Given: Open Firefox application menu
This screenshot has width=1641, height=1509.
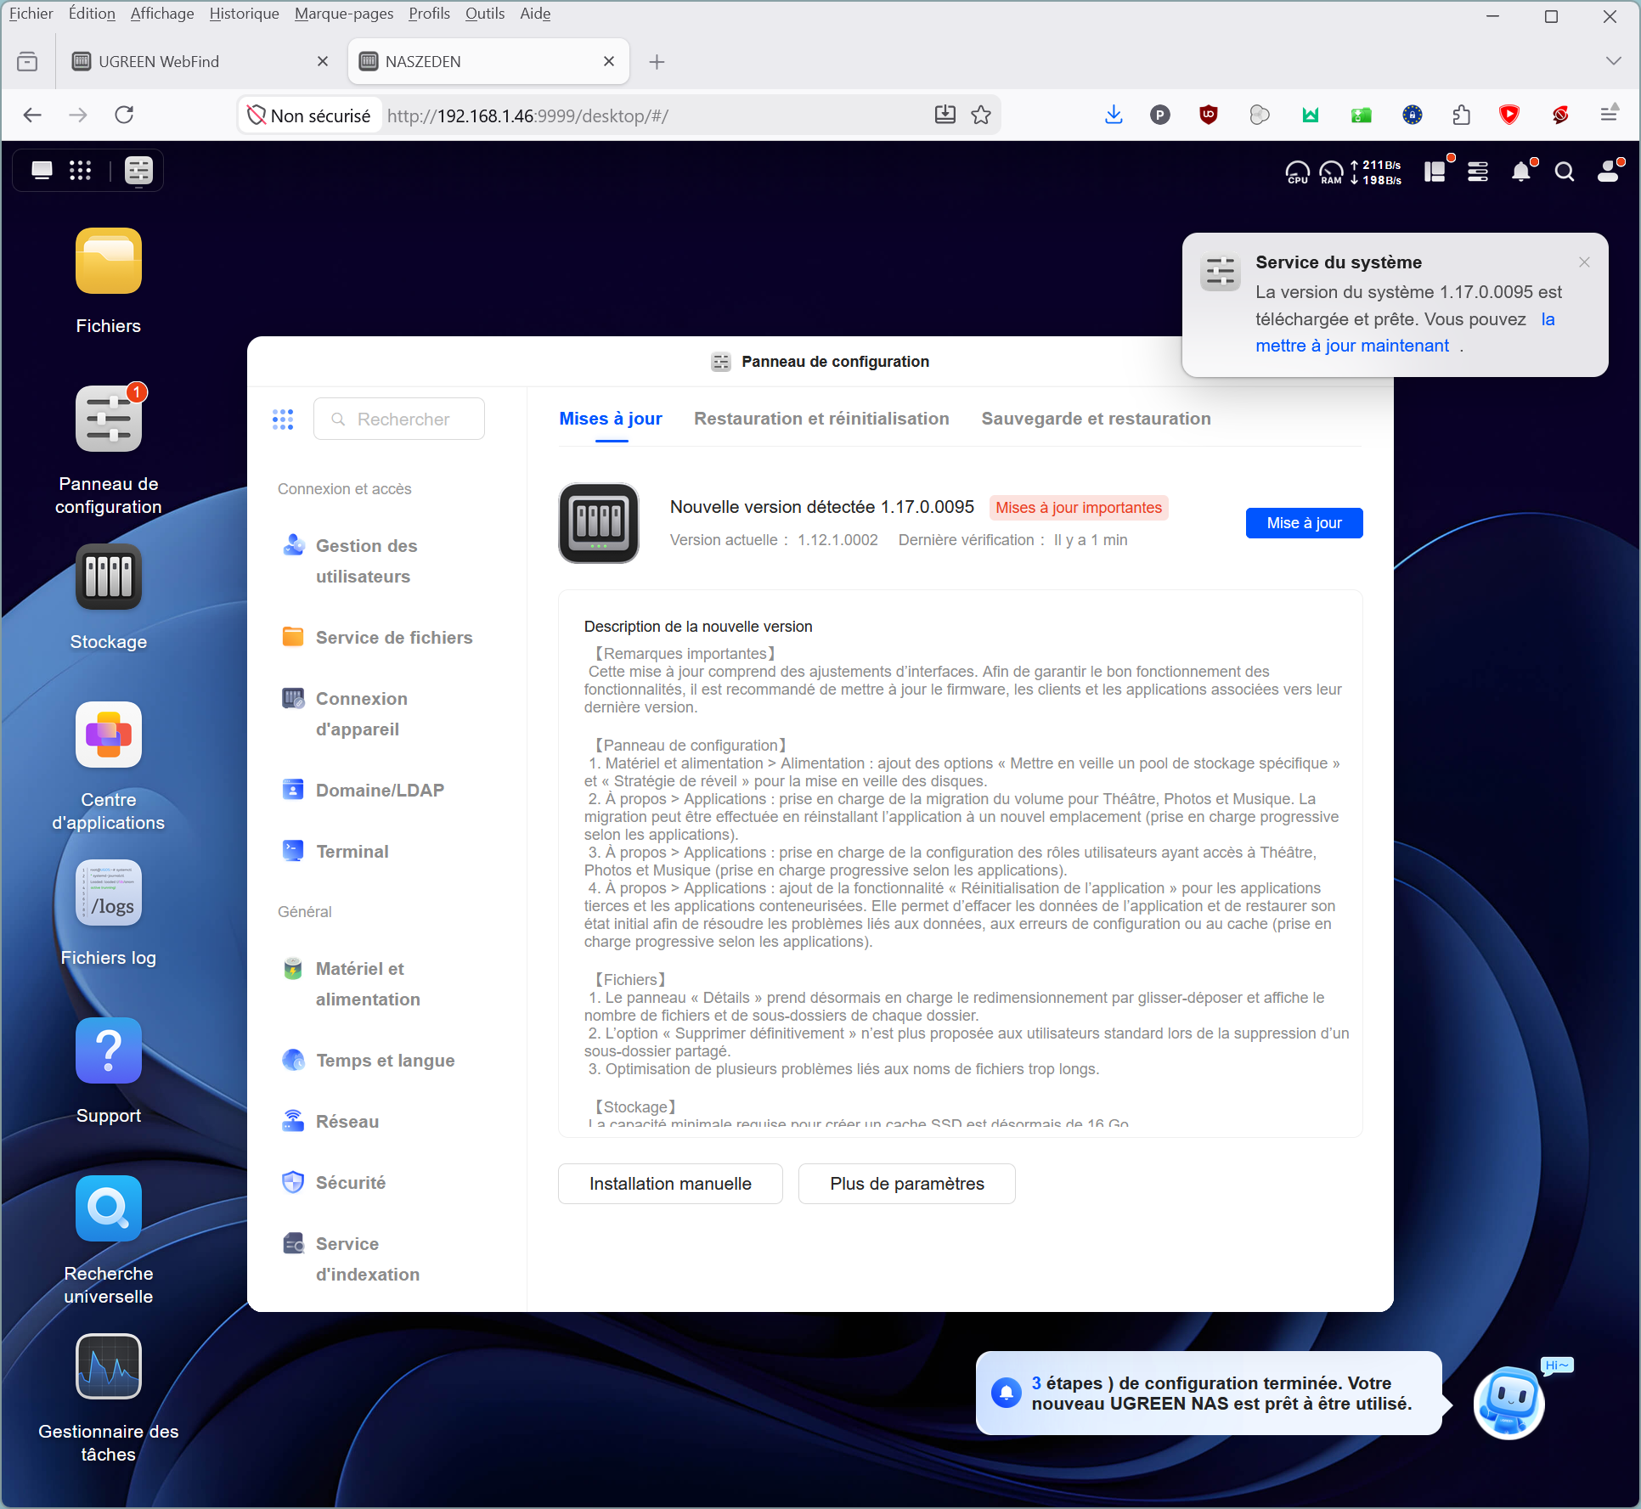Looking at the screenshot, I should (x=1608, y=115).
